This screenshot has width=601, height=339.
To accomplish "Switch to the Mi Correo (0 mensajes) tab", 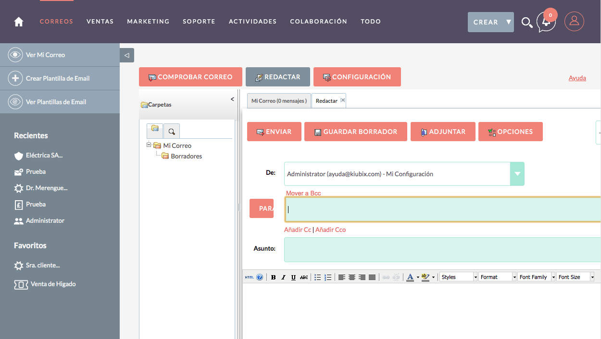I will (x=279, y=101).
